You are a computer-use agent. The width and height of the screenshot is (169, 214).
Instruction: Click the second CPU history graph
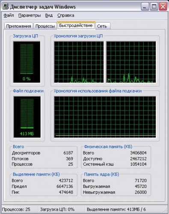coord(131,62)
